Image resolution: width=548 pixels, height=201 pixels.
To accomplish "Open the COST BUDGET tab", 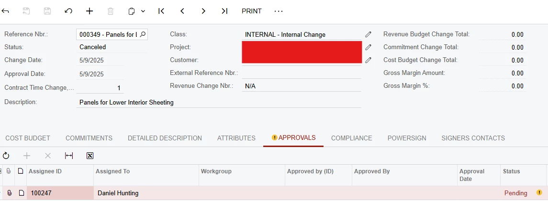I will point(28,138).
